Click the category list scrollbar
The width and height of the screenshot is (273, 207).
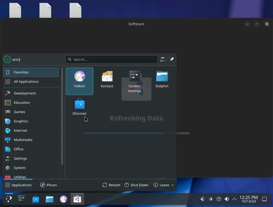pos(62,116)
